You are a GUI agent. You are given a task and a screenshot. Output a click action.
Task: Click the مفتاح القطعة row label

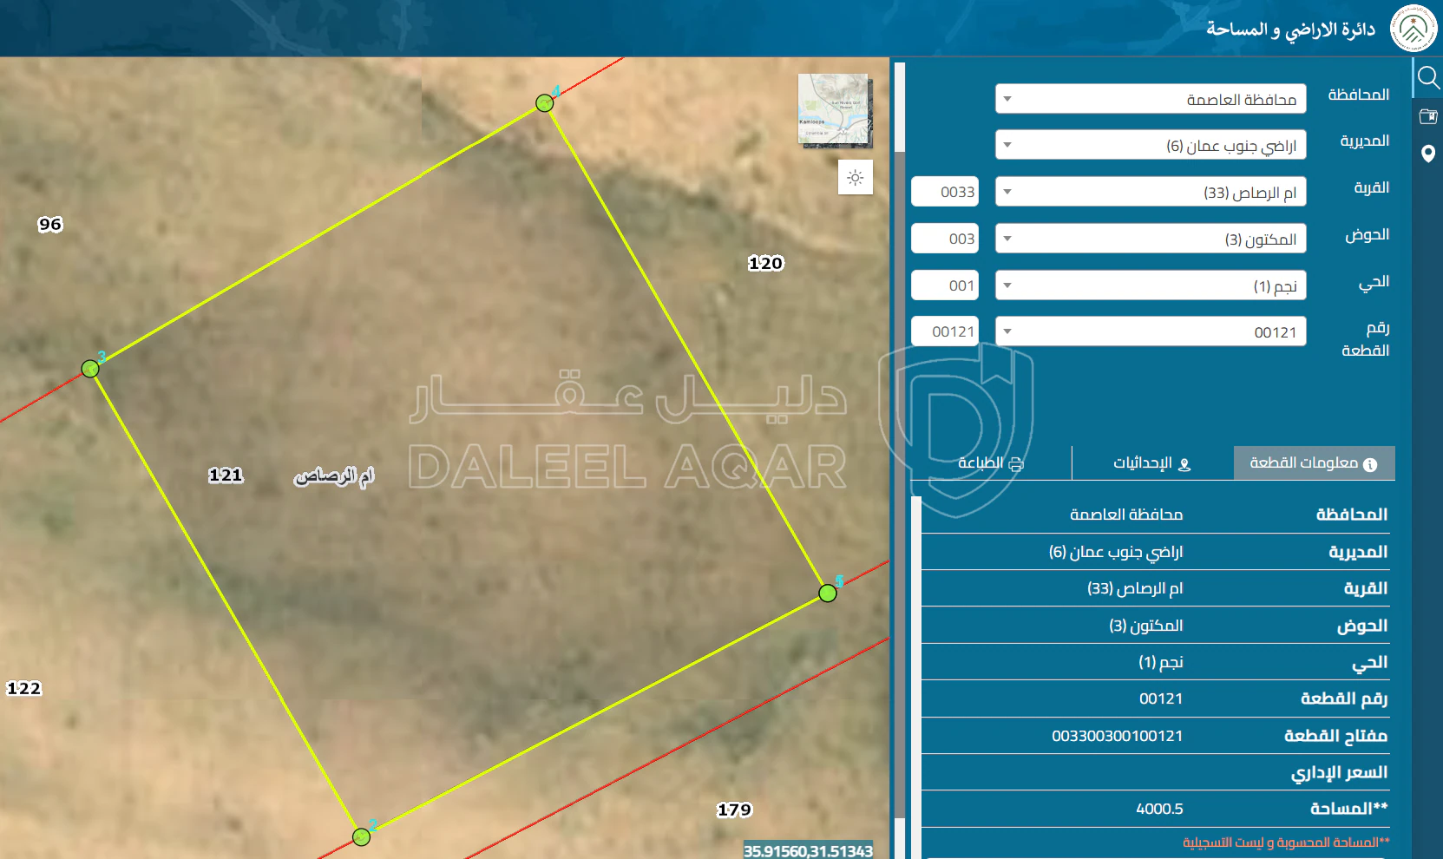(x=1336, y=736)
